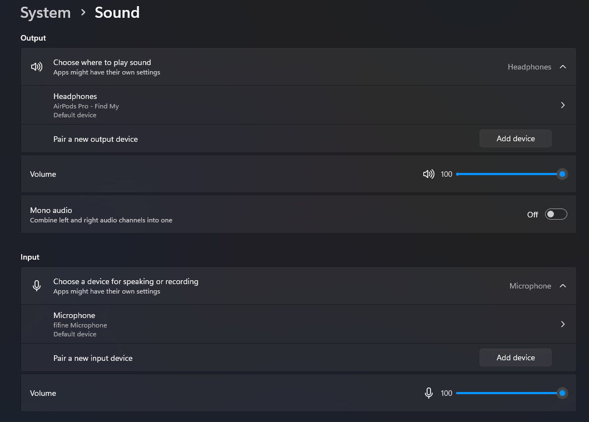Collapse the input device list chevron
This screenshot has width=589, height=422.
pos(563,286)
